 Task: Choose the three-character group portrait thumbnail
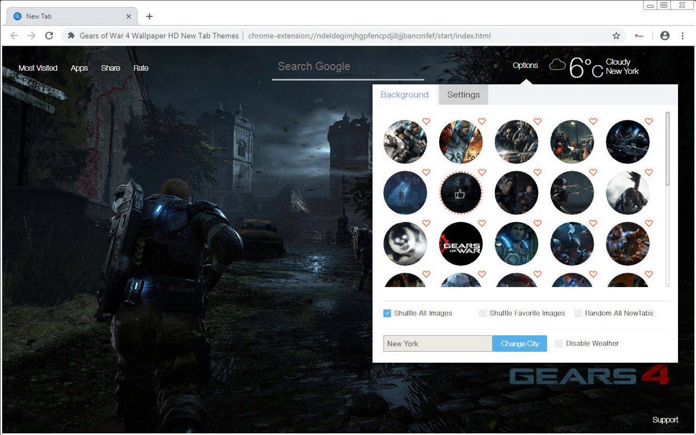click(517, 142)
